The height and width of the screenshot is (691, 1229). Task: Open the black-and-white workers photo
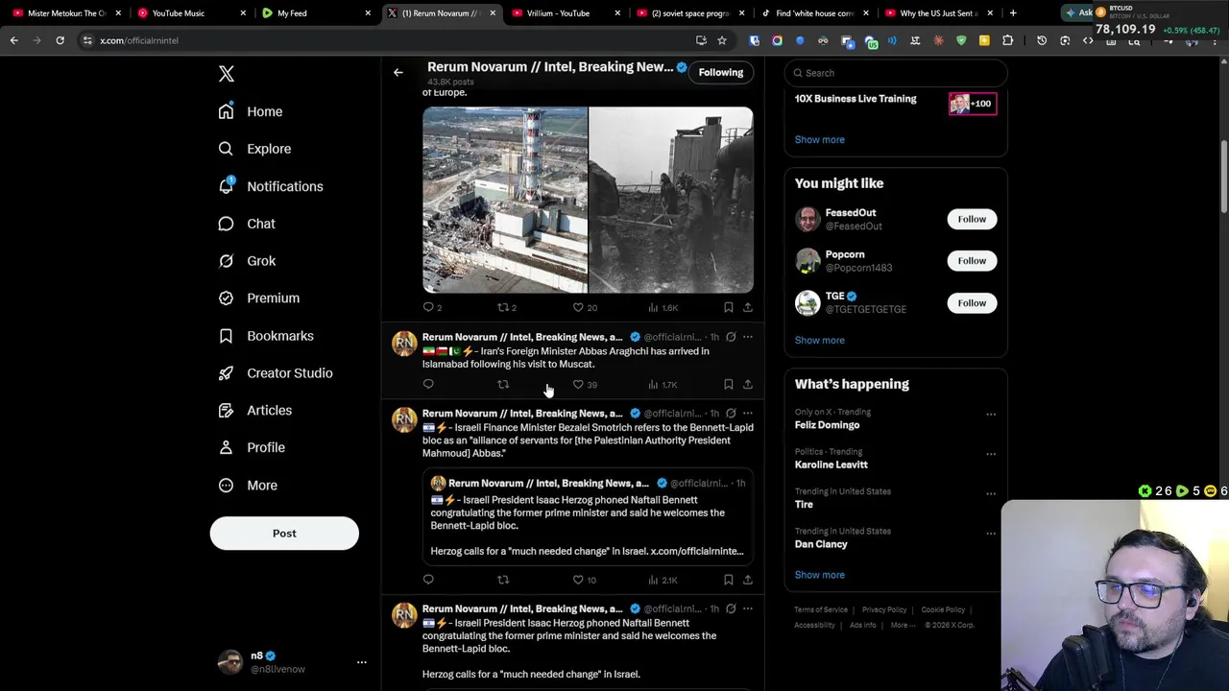(x=671, y=200)
